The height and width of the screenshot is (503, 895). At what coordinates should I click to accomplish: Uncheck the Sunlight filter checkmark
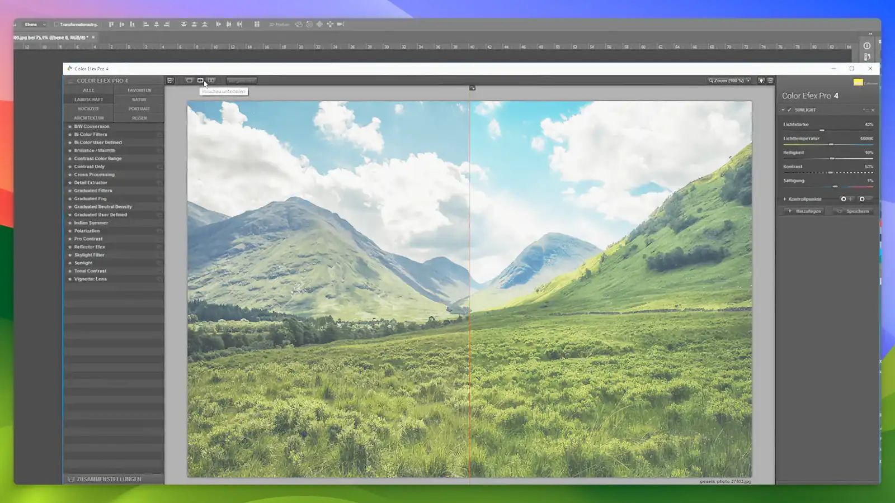[x=789, y=110]
